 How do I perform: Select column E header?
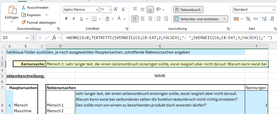click(x=160, y=46)
